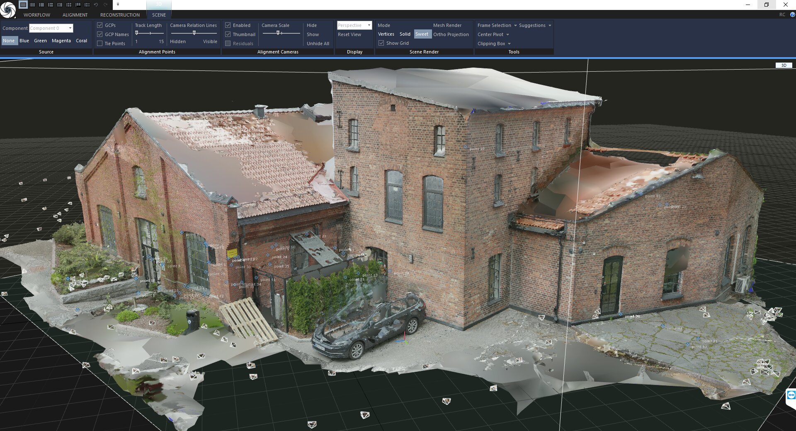This screenshot has width=796, height=431.
Task: Toggle the Show Grid checkbox
Action: [x=381, y=43]
